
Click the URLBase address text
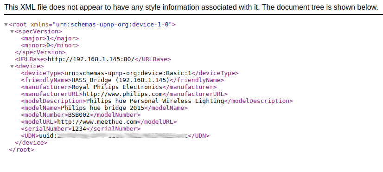(91, 59)
